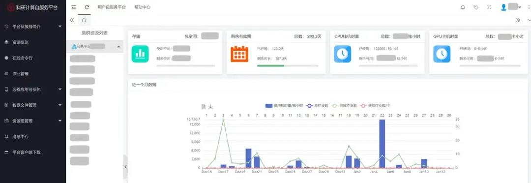Open the notification bell icon
531x183 pixels.
tap(463, 7)
